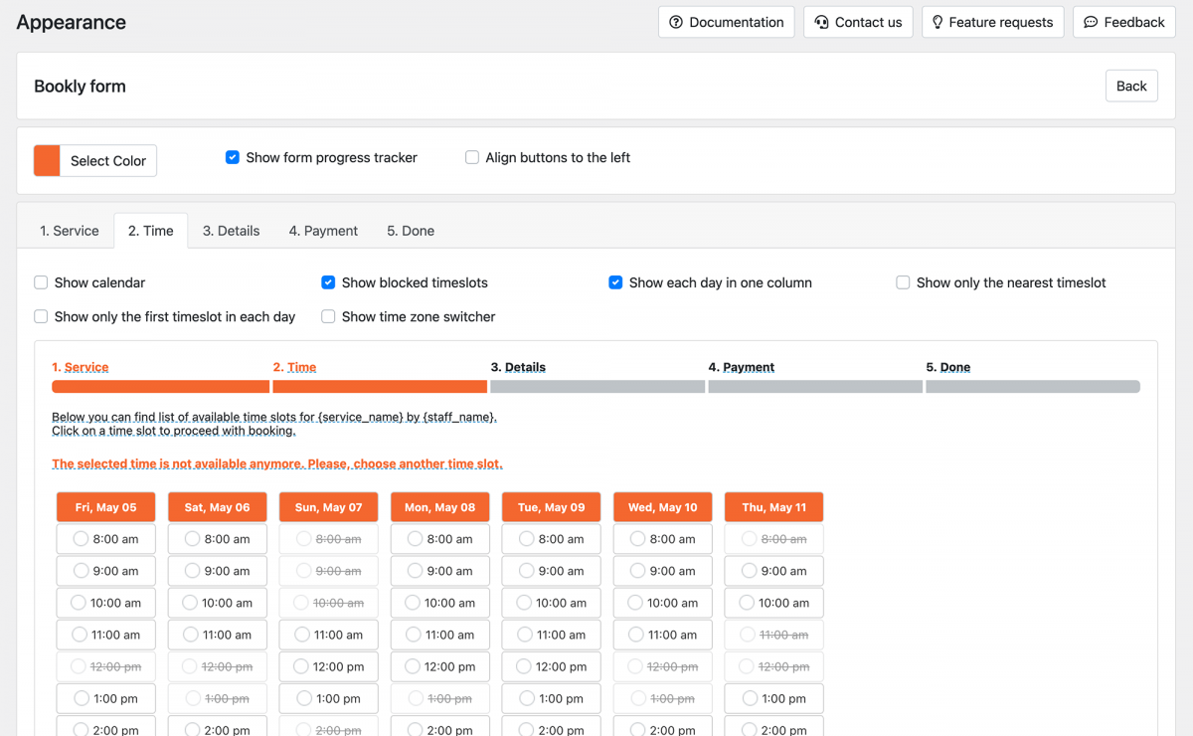Screen dimensions: 1193x736
Task: Disable Show blocked timeslots
Action: 328,282
